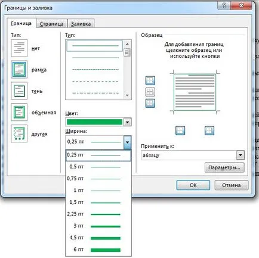Toggle the left border button under preview
The width and height of the screenshot is (259, 258).
[180, 130]
